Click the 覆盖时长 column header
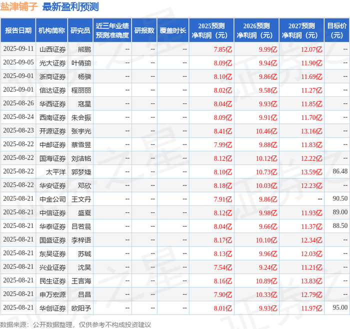The height and width of the screenshot is (329, 350). point(173,30)
